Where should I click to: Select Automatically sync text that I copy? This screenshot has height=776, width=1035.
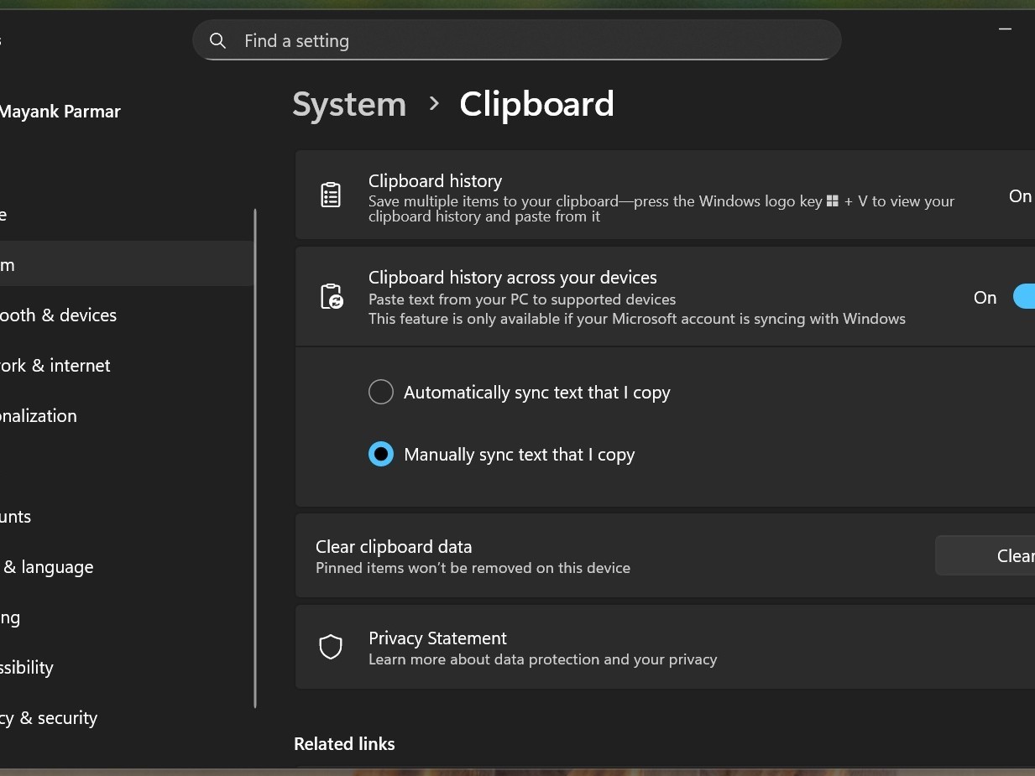click(x=381, y=393)
